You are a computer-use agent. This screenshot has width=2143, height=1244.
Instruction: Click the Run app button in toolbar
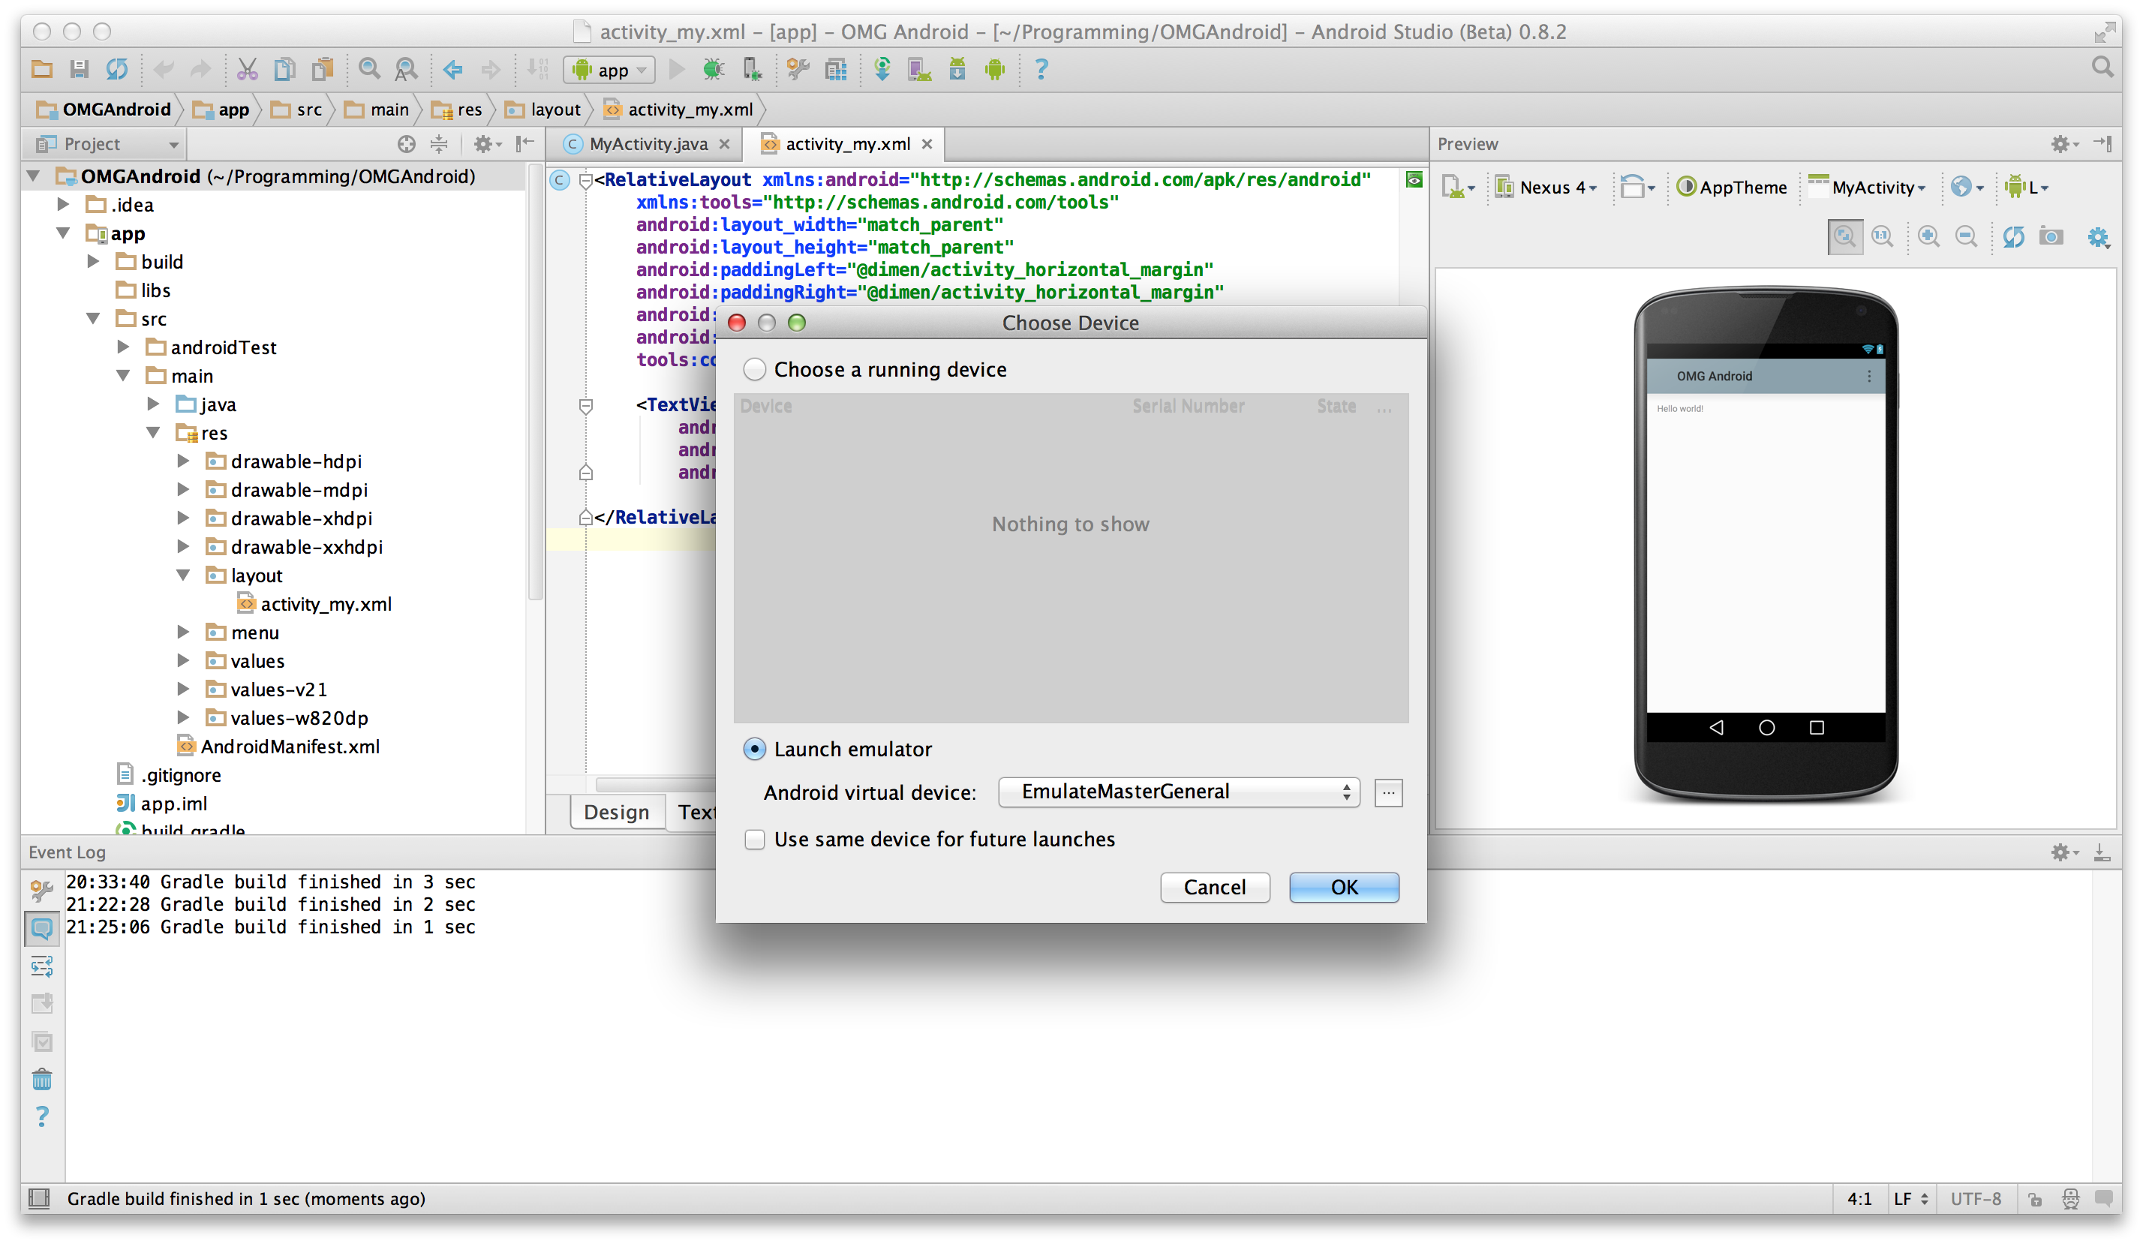pos(674,70)
